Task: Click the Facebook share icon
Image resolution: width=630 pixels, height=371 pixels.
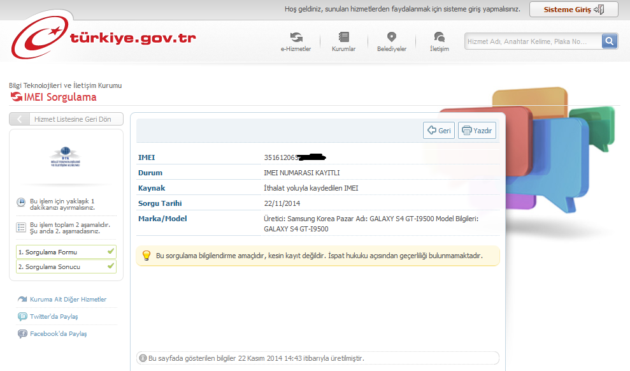Action: click(23, 333)
